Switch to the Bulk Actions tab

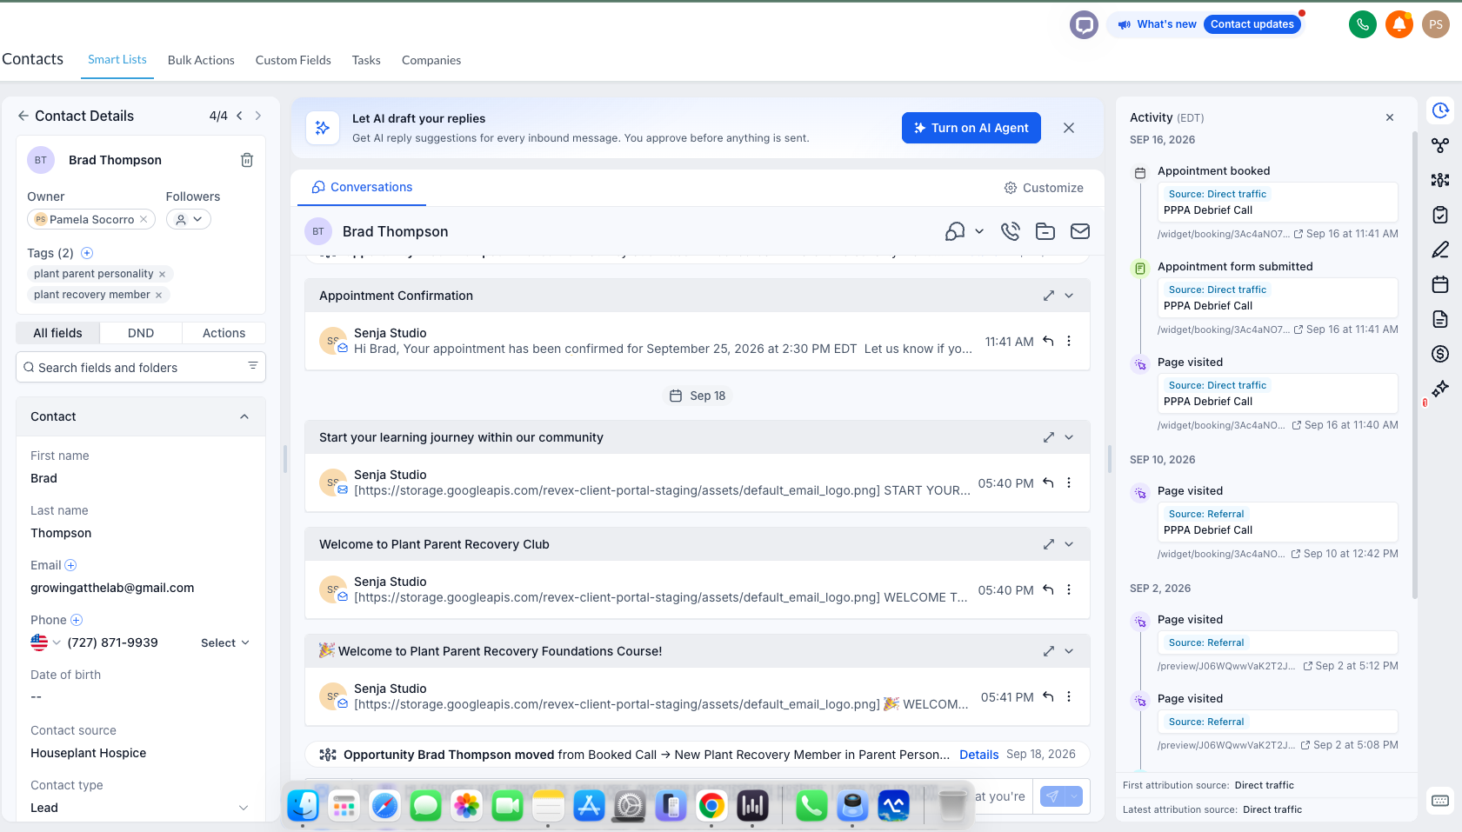click(x=201, y=60)
